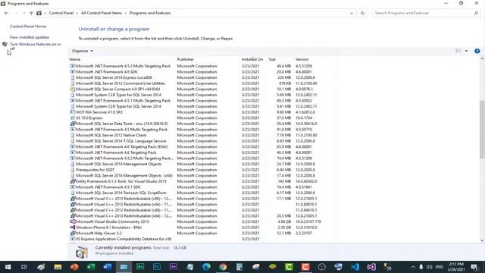Open File Explorer from the taskbar
This screenshot has width=485, height=273.
[58, 267]
